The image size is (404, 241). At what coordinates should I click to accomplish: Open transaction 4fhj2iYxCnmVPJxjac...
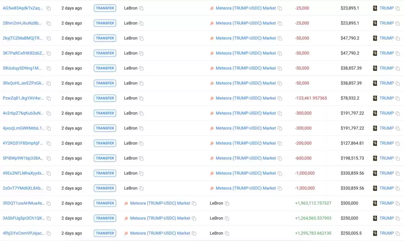pyautogui.click(x=24, y=233)
